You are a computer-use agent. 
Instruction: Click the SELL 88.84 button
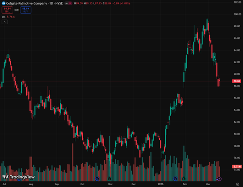(7, 10)
